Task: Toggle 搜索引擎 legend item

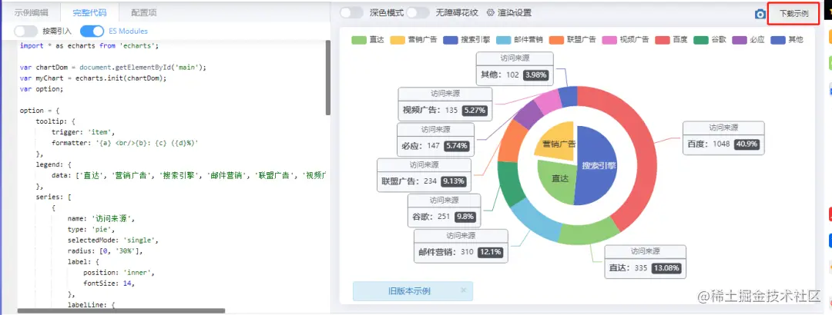Action: pyautogui.click(x=466, y=40)
